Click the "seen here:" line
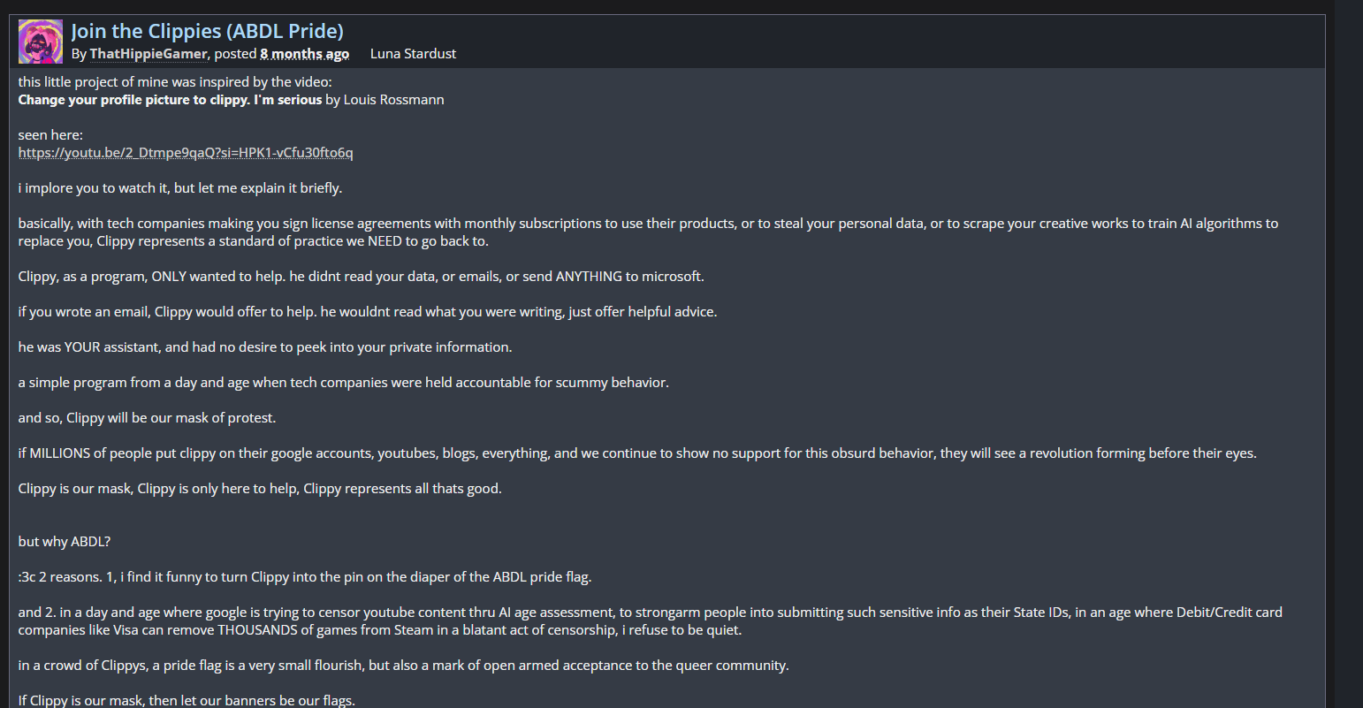 point(50,135)
